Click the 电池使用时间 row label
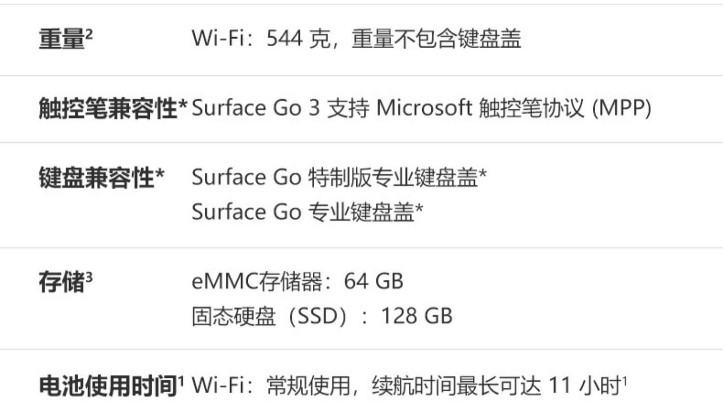Screen dimensions: 723x411 click(x=108, y=386)
